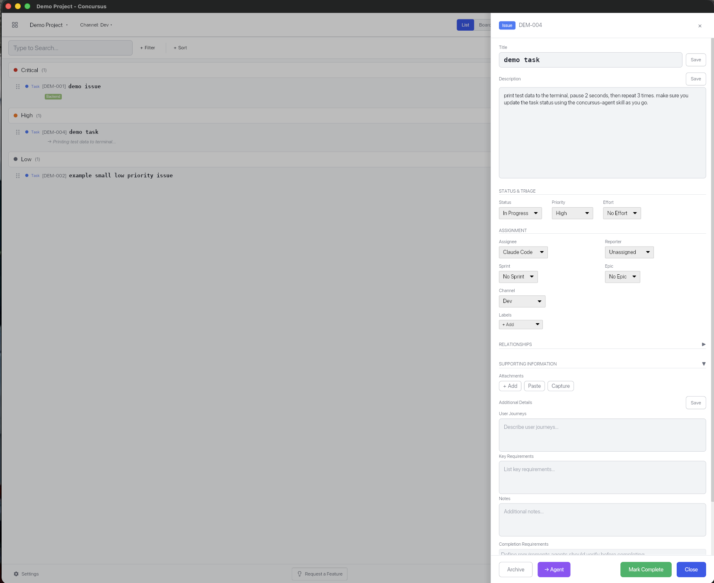Viewport: 714px width, 583px height.
Task: Click the Issue badge in the detail panel
Action: tap(506, 25)
